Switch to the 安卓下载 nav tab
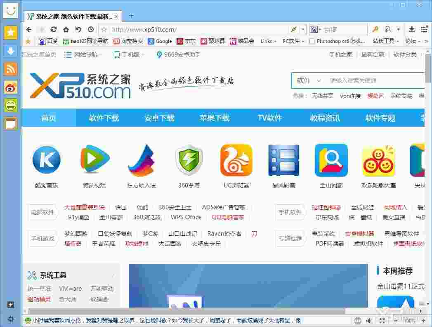The width and height of the screenshot is (432, 327). [159, 118]
